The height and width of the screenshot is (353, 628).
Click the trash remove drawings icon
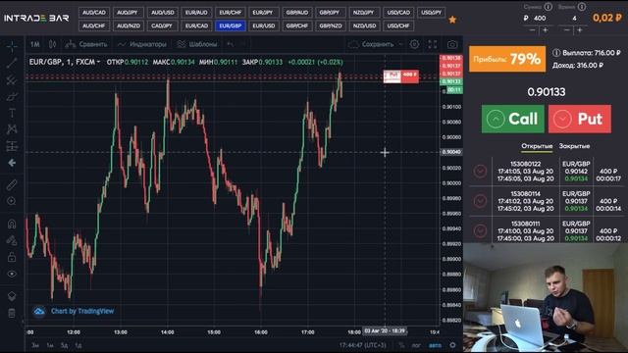[12, 313]
